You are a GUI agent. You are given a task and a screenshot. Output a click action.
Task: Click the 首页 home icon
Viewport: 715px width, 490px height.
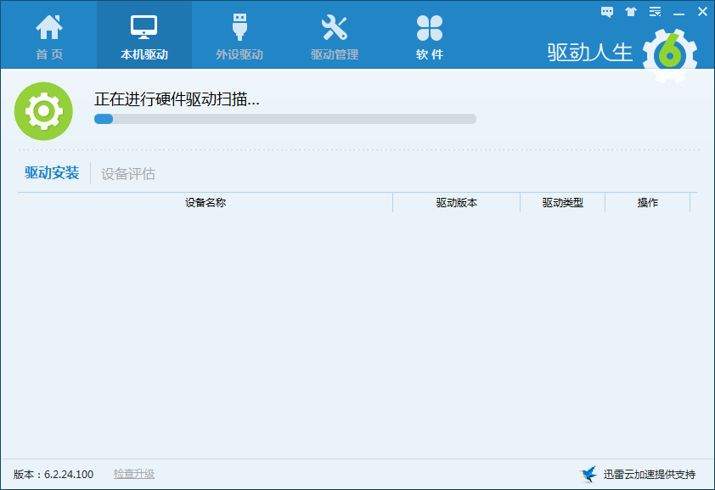48,29
